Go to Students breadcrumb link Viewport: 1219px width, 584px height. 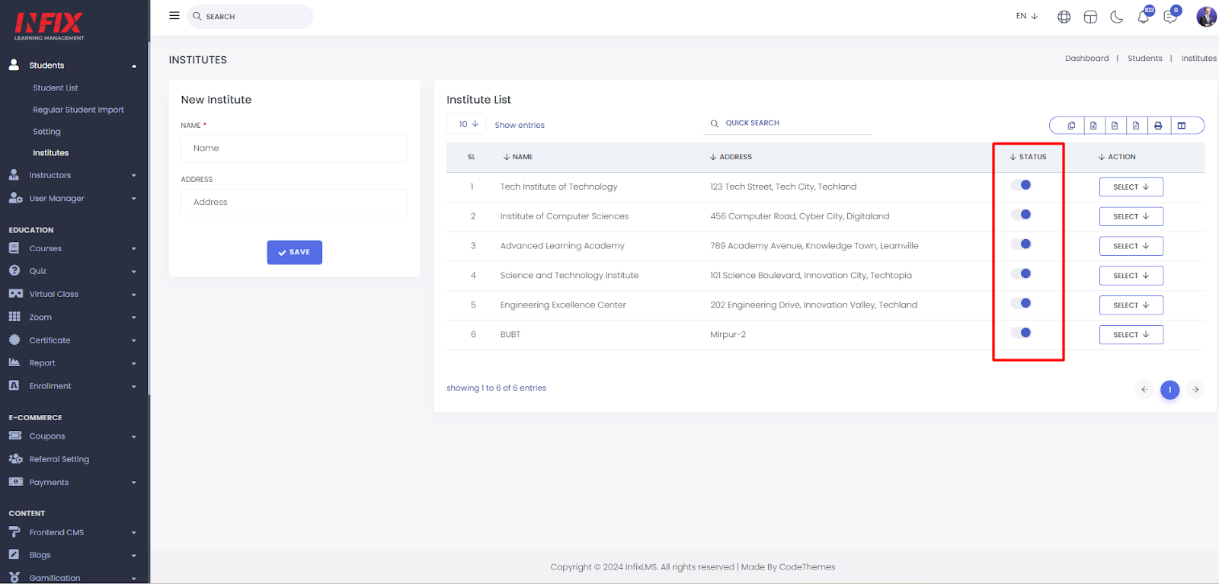tap(1144, 59)
